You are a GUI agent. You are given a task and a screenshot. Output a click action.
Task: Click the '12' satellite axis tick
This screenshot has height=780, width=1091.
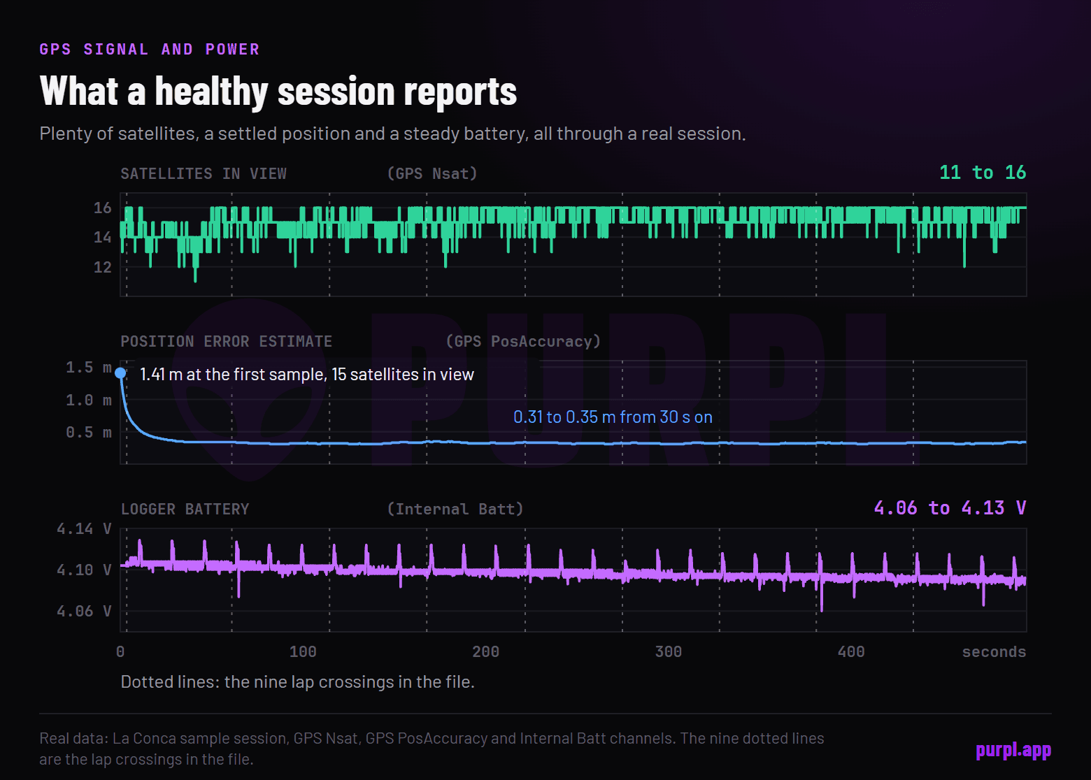(x=103, y=267)
